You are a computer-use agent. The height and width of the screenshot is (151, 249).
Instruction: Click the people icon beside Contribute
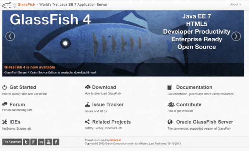[171, 105]
